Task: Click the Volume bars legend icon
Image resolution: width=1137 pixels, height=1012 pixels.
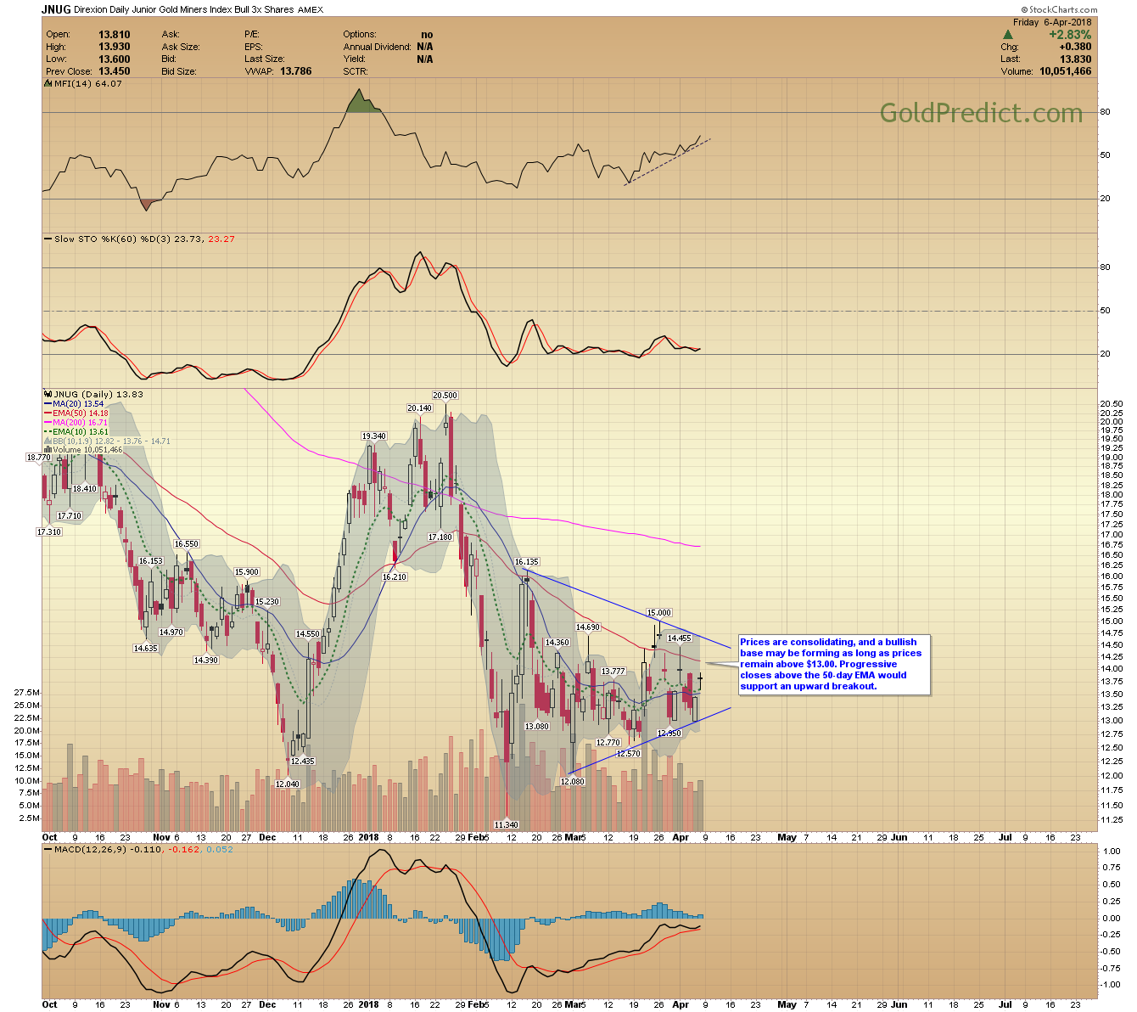Action: pyautogui.click(x=48, y=450)
